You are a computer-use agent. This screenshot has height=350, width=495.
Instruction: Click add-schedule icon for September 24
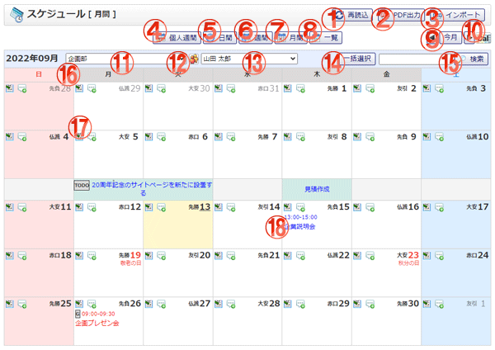pyautogui.click(x=427, y=255)
